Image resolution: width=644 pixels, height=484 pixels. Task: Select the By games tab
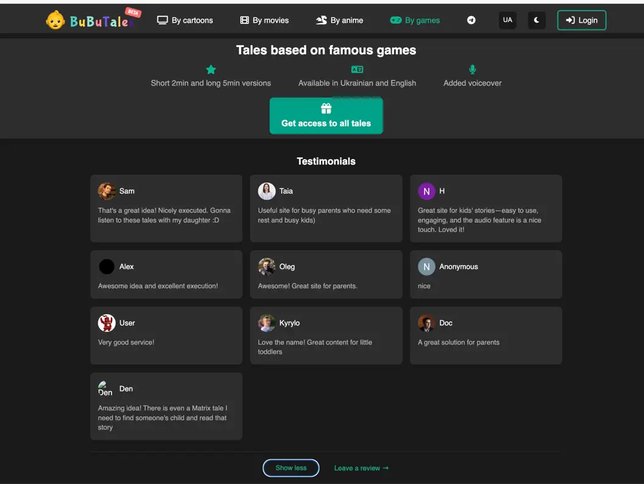pos(415,20)
